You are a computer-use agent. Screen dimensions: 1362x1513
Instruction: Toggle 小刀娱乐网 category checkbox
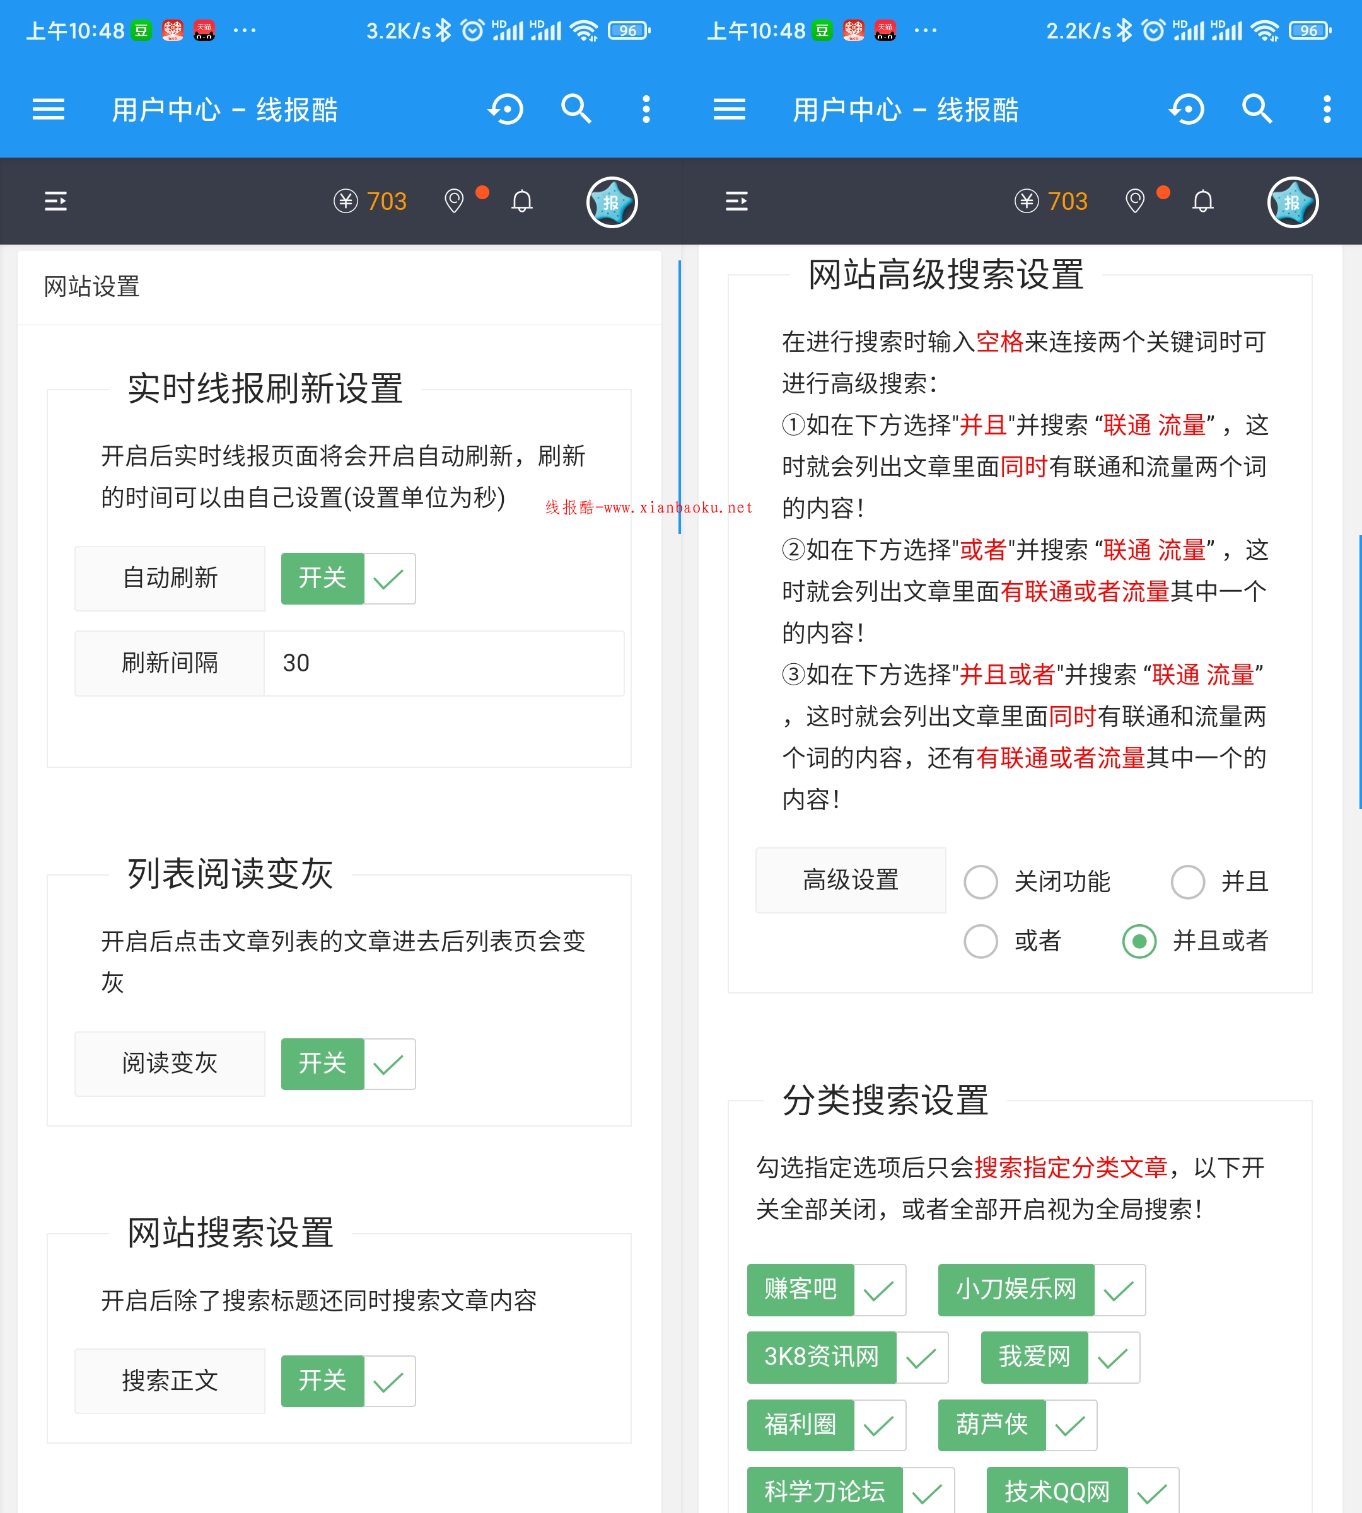(x=1042, y=1290)
